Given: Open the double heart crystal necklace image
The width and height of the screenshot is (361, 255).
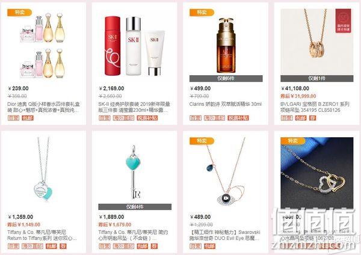Looking at the screenshot, I should pyautogui.click(x=317, y=174).
